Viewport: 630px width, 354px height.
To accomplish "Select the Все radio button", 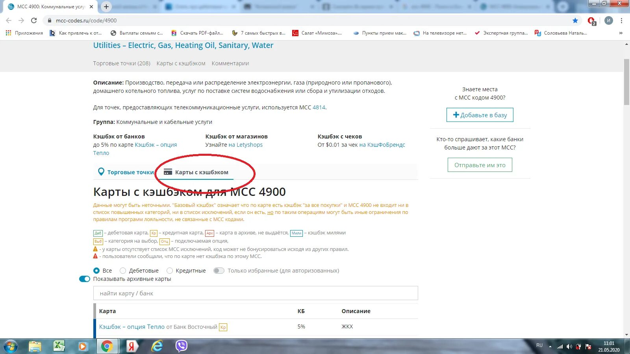I will [96, 271].
